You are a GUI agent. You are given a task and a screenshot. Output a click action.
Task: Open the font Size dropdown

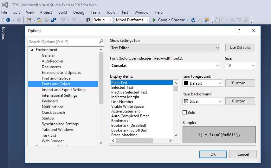[x=240, y=66]
